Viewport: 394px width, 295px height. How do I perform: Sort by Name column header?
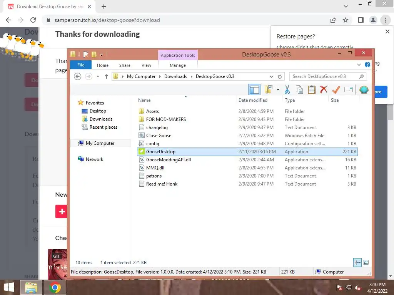point(186,100)
